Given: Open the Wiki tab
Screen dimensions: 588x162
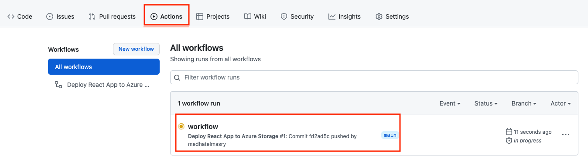Looking at the screenshot, I should coord(255,17).
